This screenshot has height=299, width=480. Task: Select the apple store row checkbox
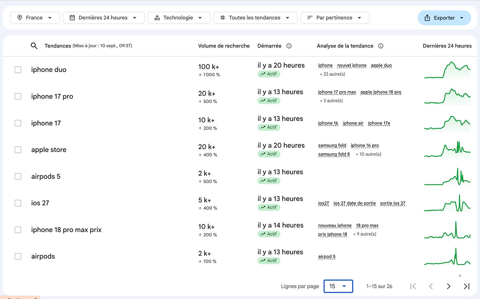click(x=18, y=150)
